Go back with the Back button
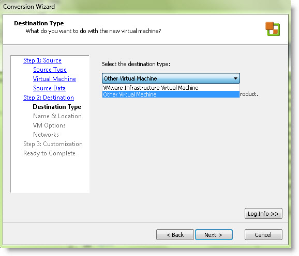 tap(175, 235)
